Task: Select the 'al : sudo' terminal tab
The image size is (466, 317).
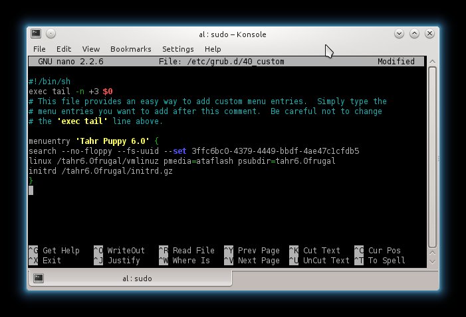Action: 130,278
